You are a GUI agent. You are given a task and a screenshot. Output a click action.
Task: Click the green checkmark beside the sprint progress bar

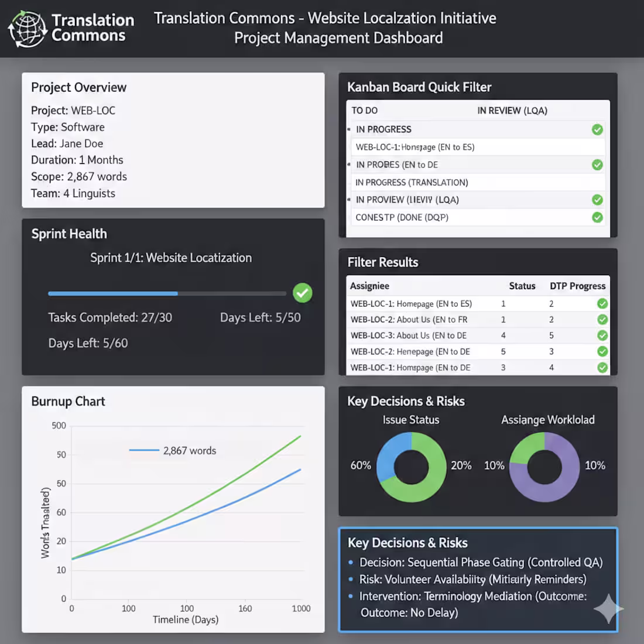point(302,293)
